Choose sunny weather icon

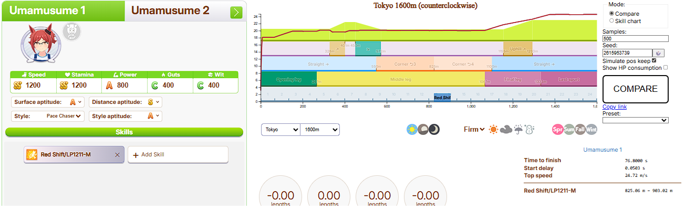494,129
